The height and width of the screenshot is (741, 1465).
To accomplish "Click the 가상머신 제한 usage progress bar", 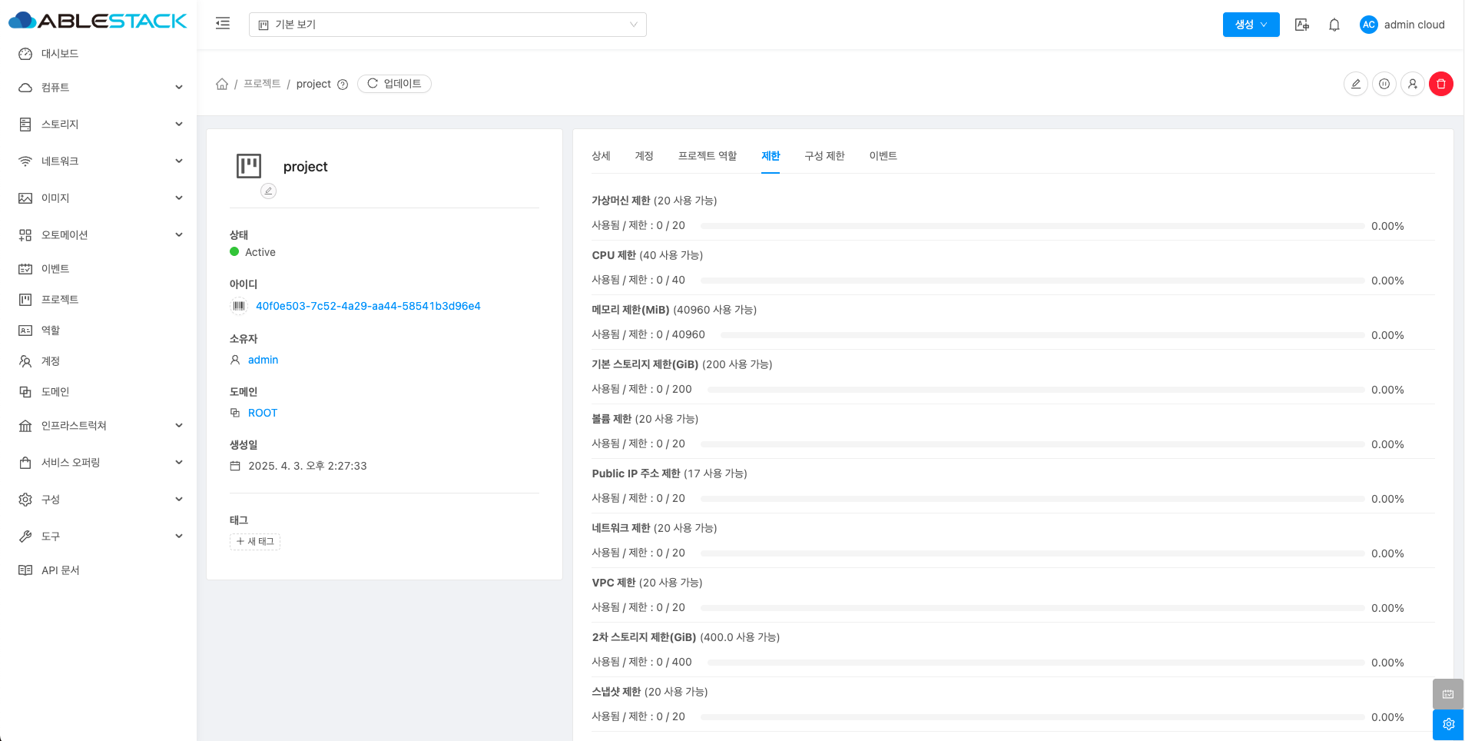I will pos(1032,226).
